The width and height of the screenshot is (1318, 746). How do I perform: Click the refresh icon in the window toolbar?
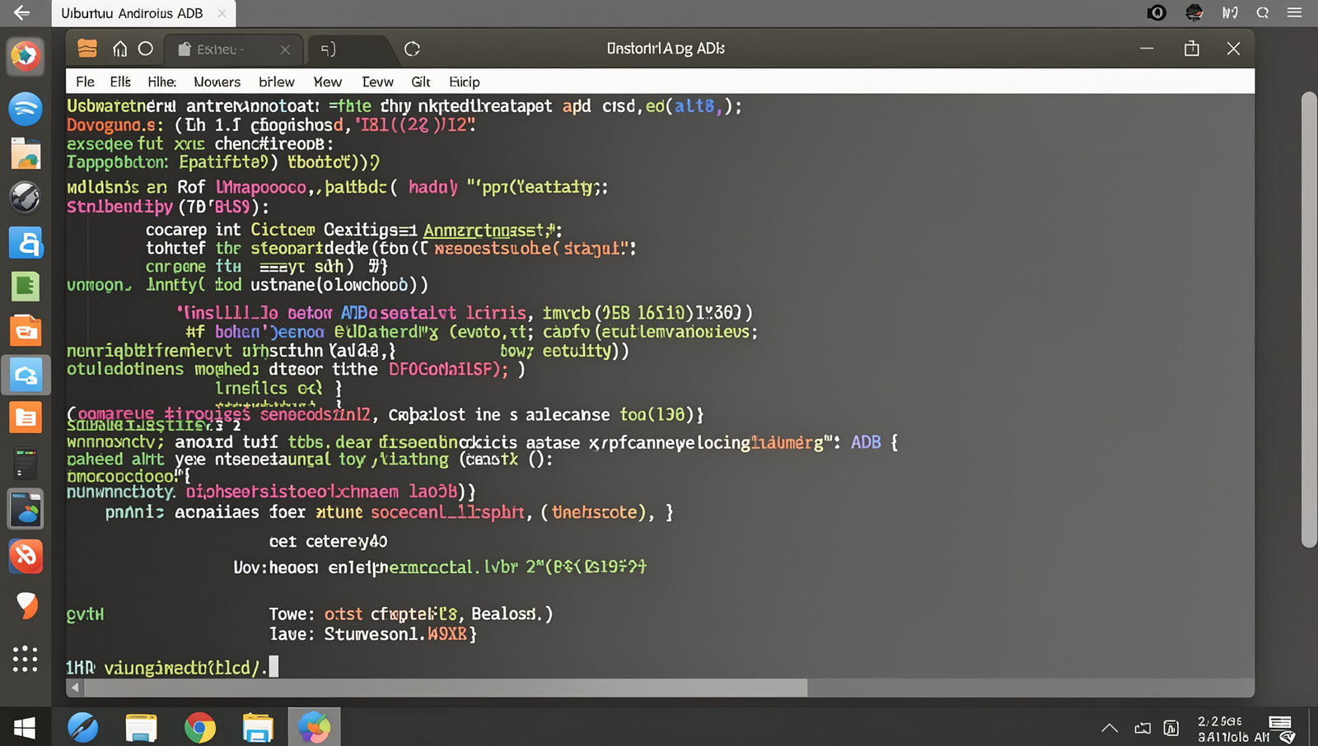coord(412,49)
